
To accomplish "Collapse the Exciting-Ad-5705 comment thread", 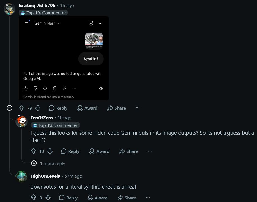I will (x=9, y=108).
